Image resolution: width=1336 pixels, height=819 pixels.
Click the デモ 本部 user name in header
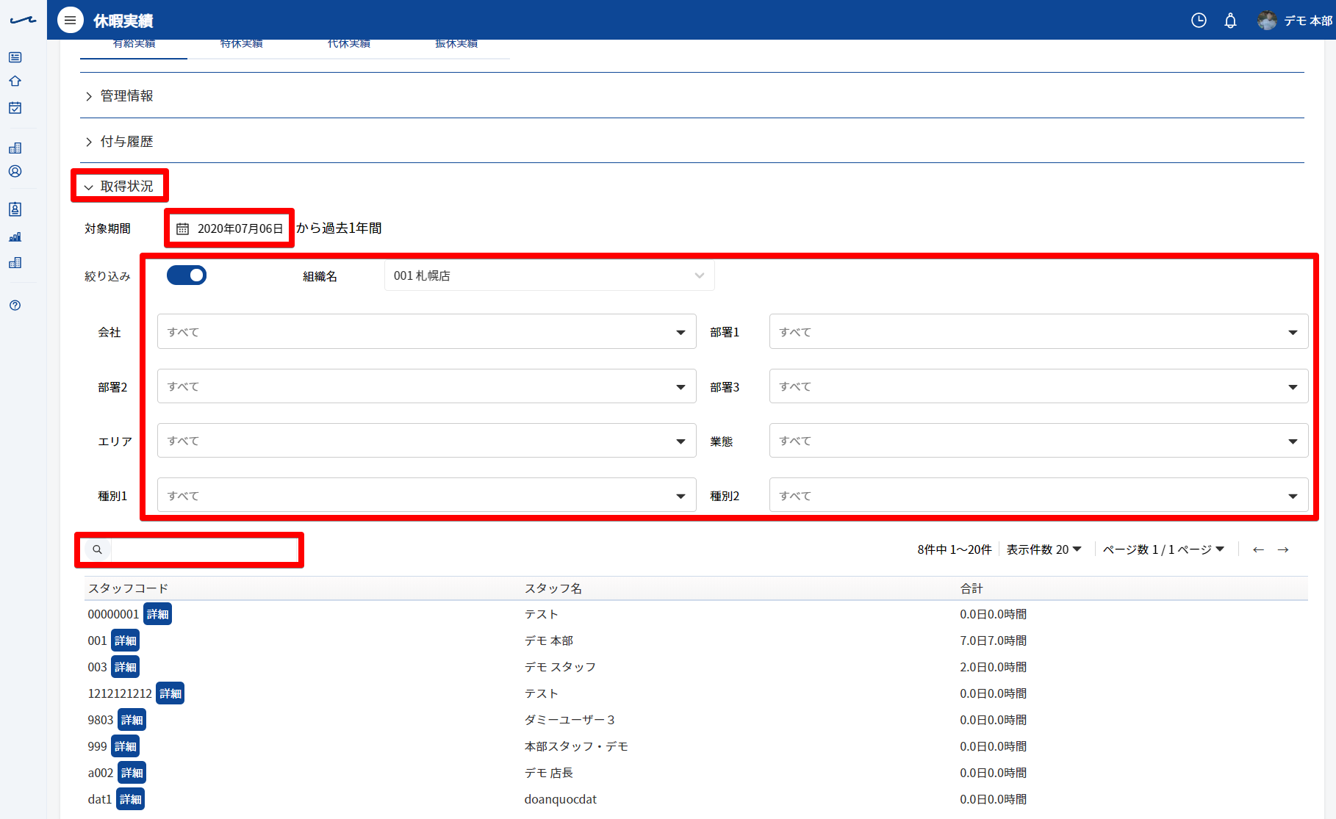(1308, 21)
